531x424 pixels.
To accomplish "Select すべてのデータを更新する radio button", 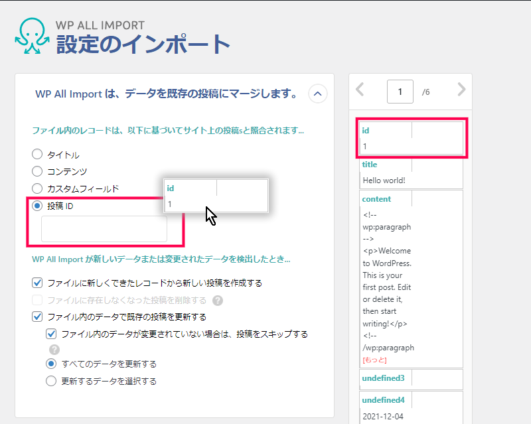I will coord(51,364).
